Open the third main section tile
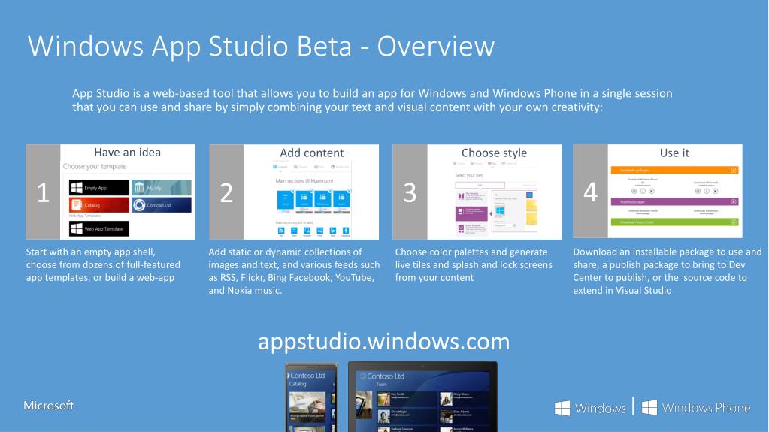769x432 pixels. pyautogui.click(x=322, y=198)
